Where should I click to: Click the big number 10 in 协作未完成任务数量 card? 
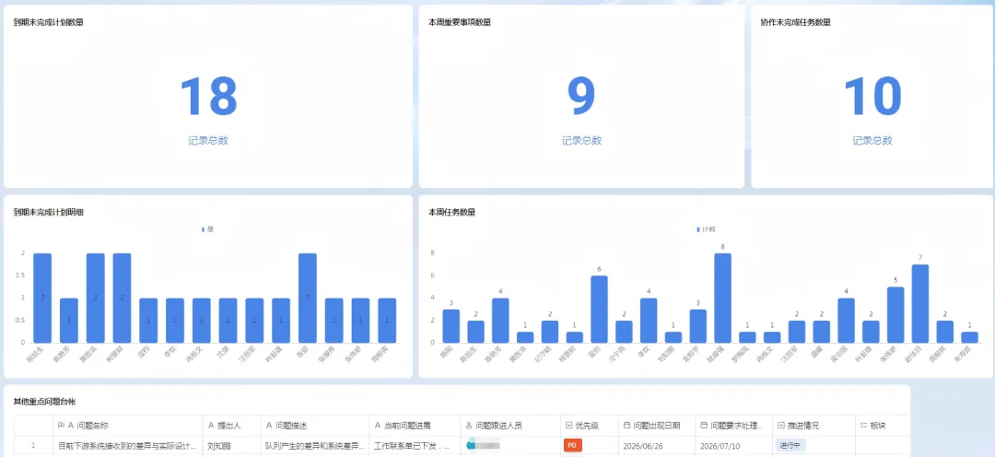click(872, 97)
